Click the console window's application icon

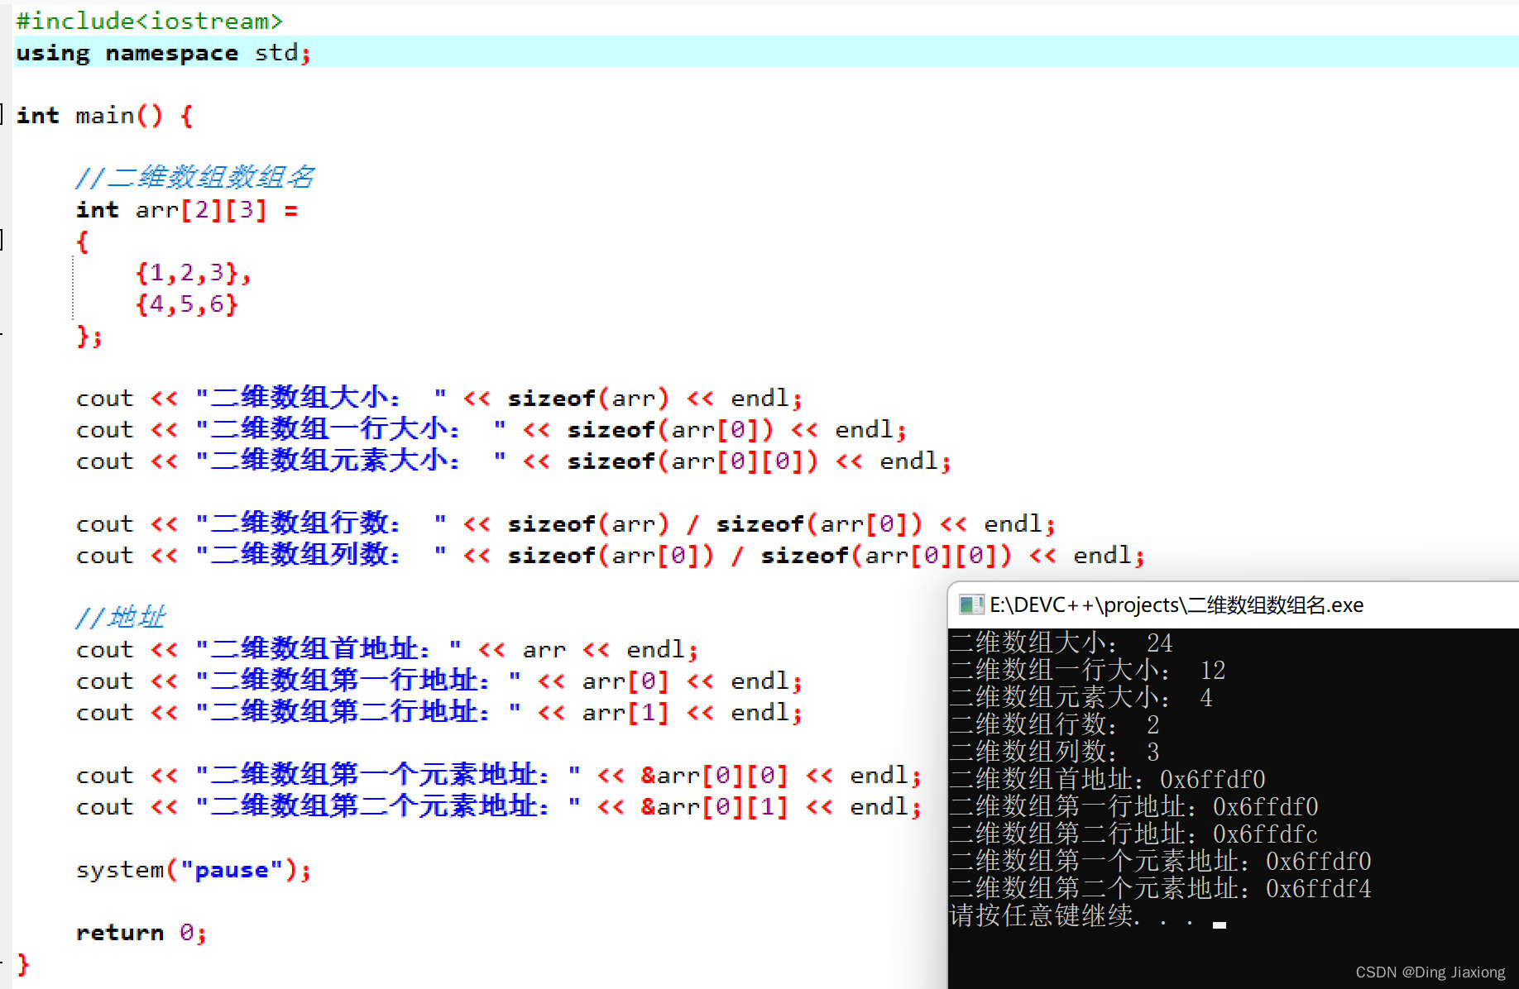970,604
